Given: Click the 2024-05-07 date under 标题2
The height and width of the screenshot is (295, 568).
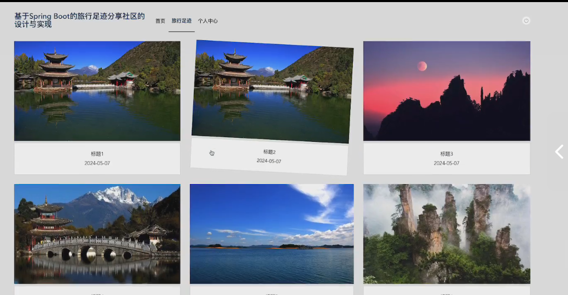Looking at the screenshot, I should click(269, 161).
